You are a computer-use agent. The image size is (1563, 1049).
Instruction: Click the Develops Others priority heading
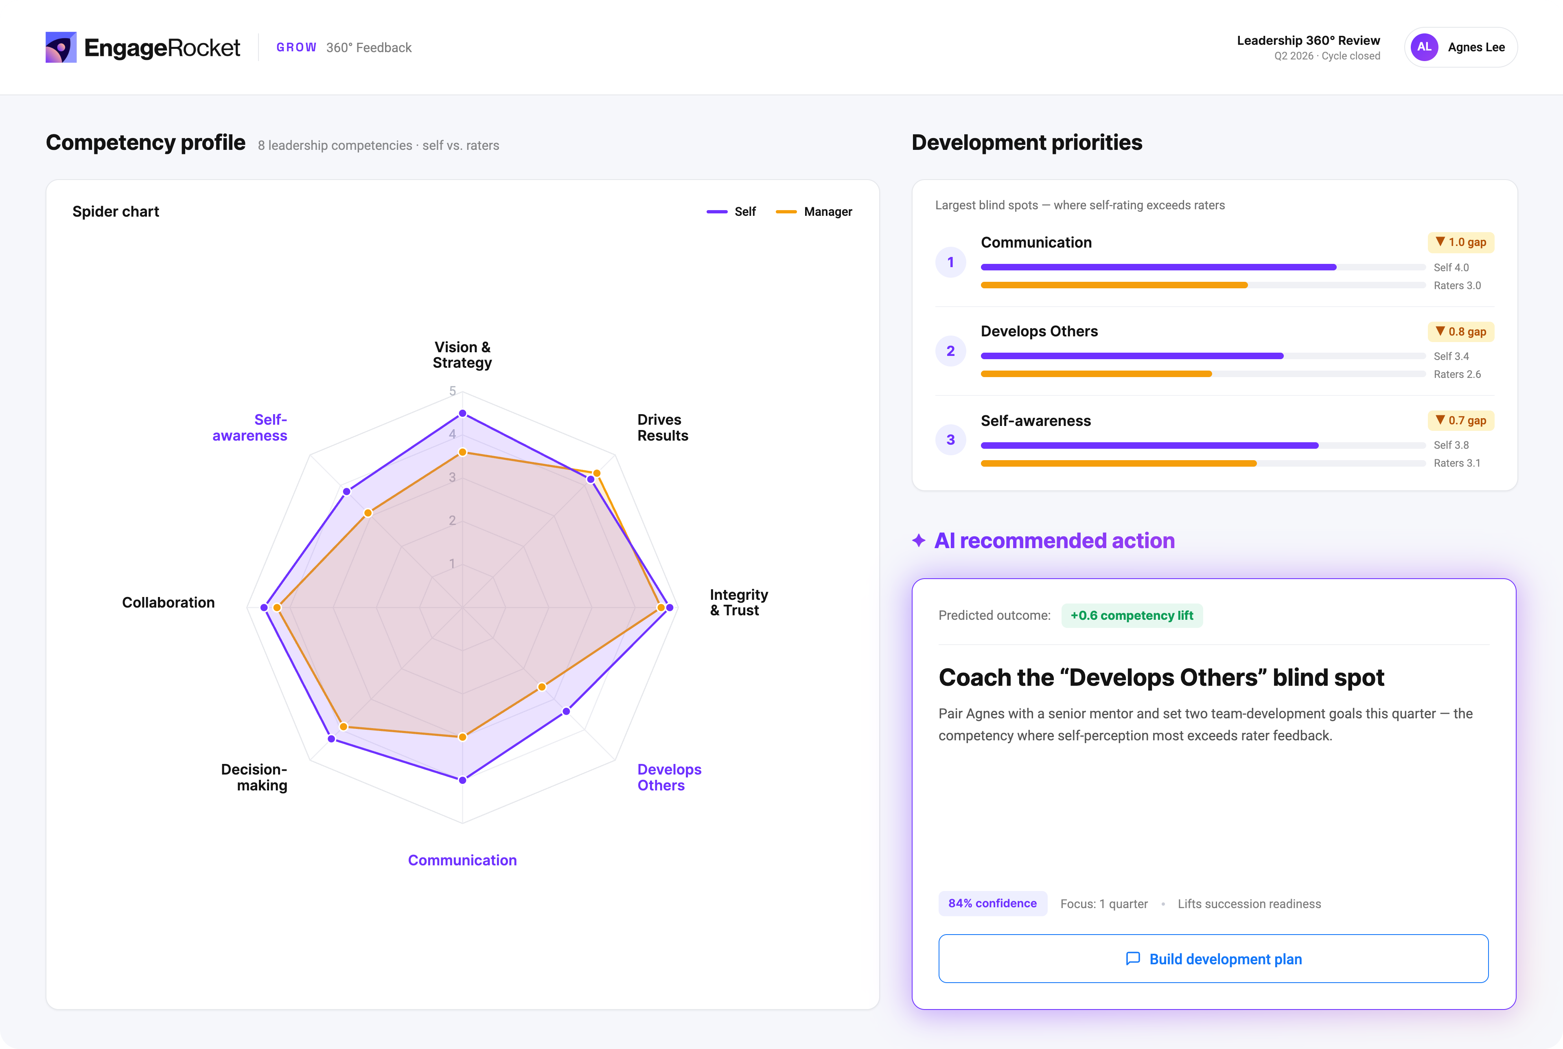1039,331
